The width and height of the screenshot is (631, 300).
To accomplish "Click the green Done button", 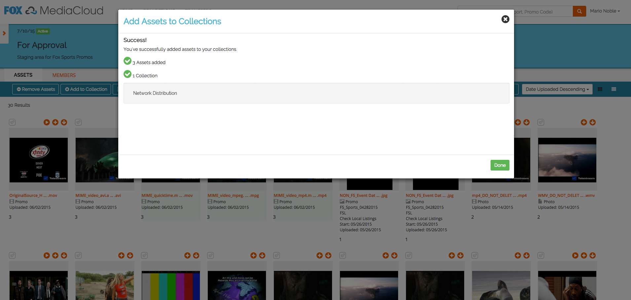I will [x=500, y=165].
